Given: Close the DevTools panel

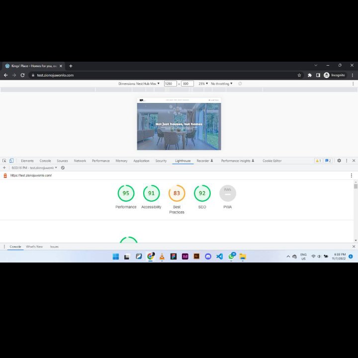Looking at the screenshot, I should [354, 161].
